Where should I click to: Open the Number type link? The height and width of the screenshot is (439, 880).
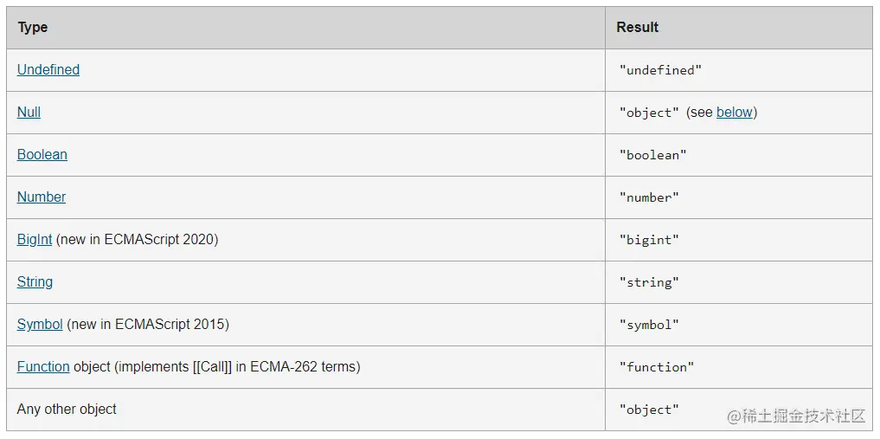(42, 197)
